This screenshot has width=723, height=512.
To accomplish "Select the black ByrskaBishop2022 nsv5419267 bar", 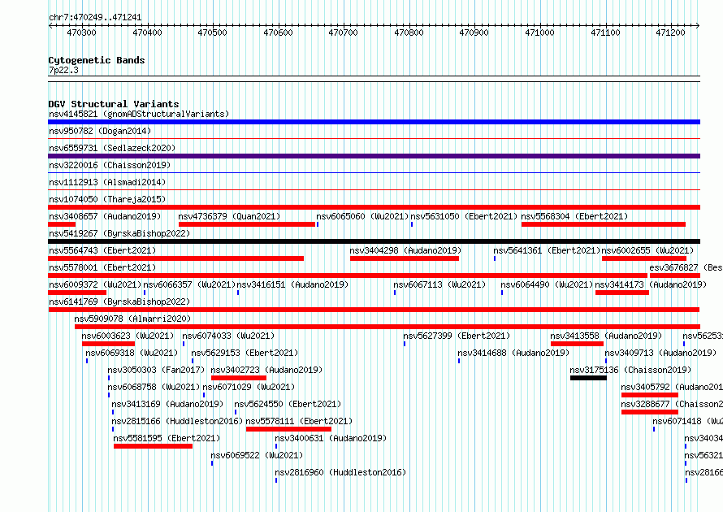I will coord(374,241).
